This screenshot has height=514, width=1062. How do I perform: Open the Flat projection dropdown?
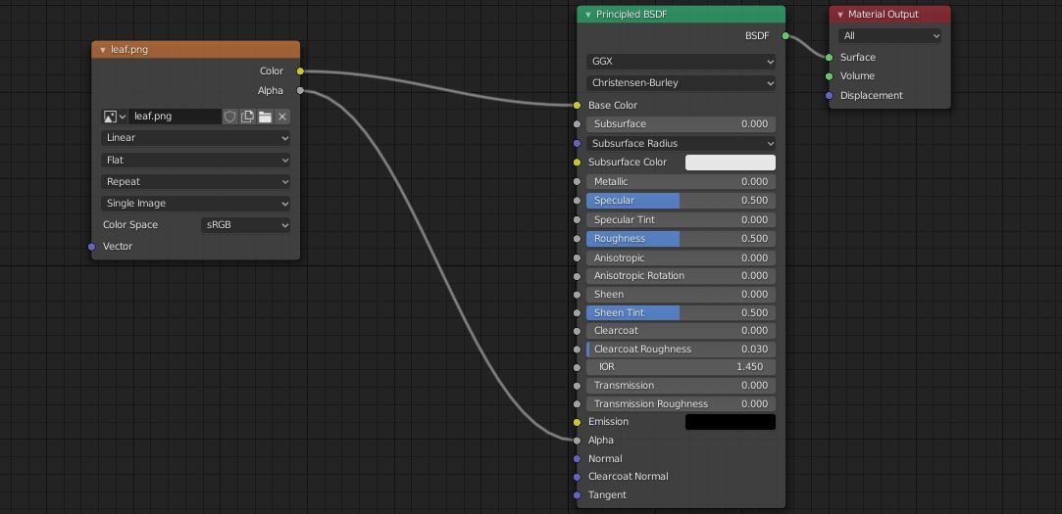coord(196,161)
